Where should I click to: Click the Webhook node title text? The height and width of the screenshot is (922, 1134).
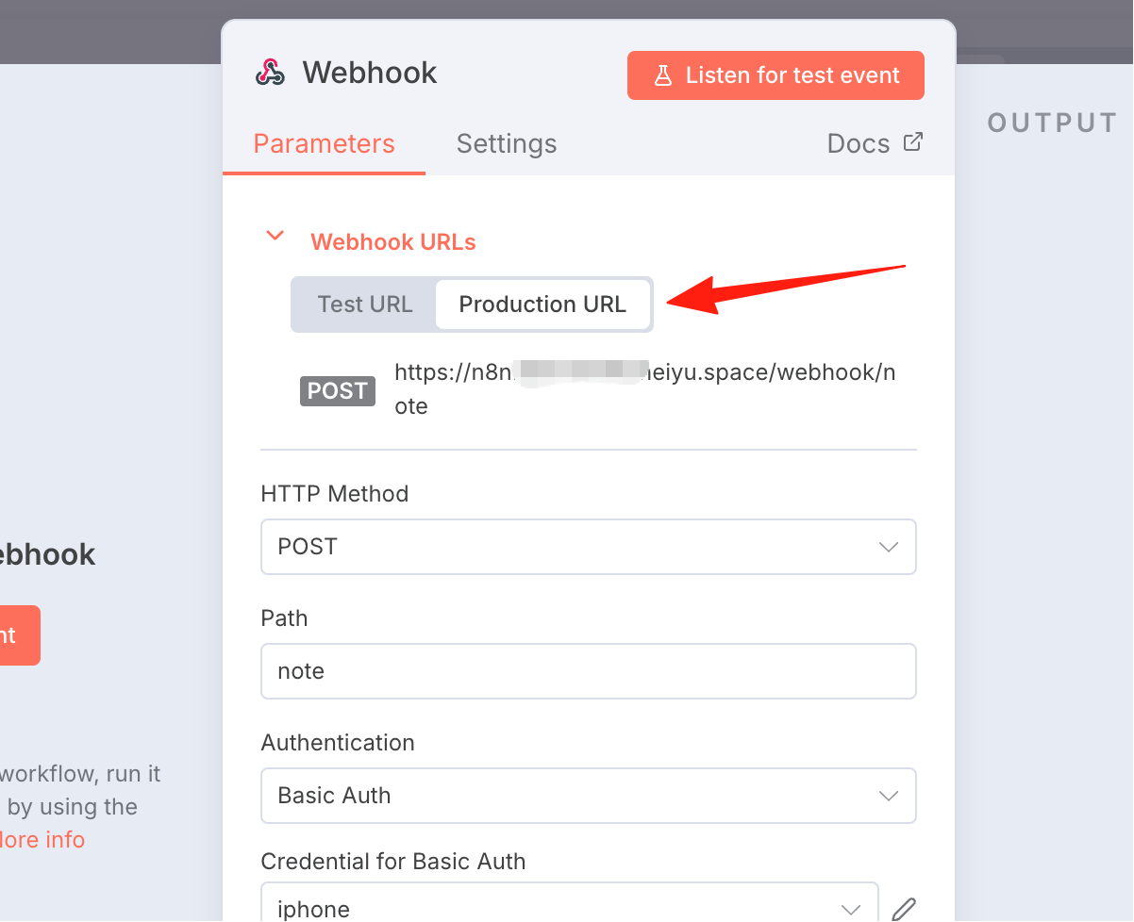pos(370,73)
